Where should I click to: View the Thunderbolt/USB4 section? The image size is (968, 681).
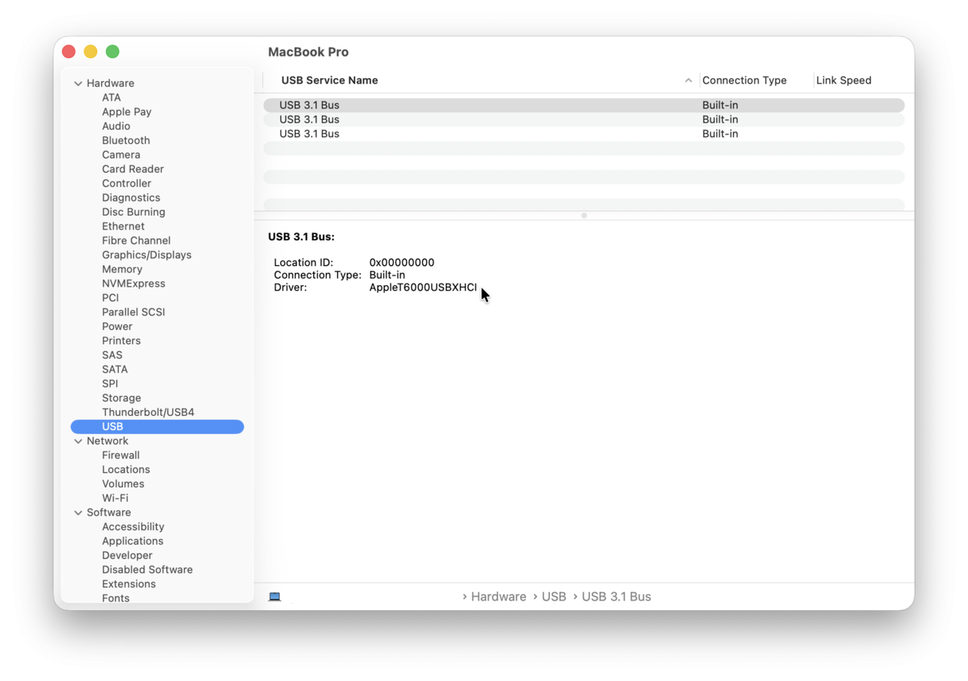click(x=148, y=412)
